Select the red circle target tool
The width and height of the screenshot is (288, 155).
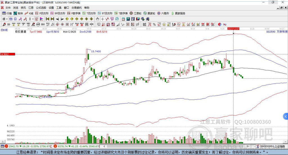57,25
